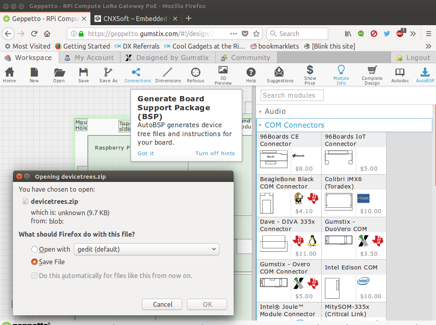The image size is (436, 325).
Task: Reload the page in Firefox
Action: pos(34,34)
